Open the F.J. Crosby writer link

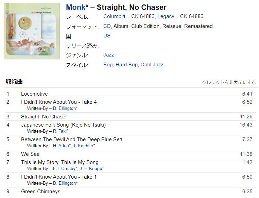click(x=64, y=169)
